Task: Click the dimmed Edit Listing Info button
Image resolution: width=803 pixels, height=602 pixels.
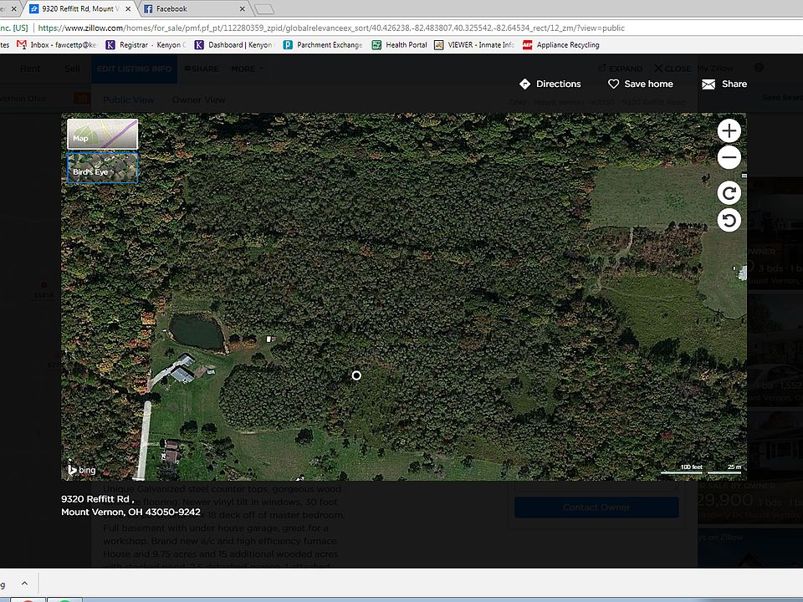Action: tap(134, 69)
